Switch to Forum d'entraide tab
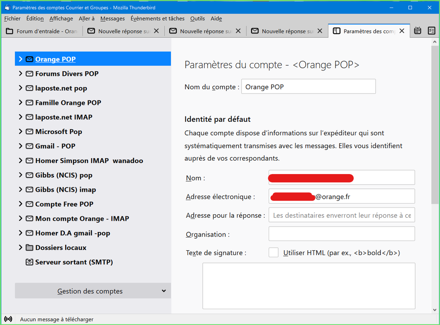 42,31
